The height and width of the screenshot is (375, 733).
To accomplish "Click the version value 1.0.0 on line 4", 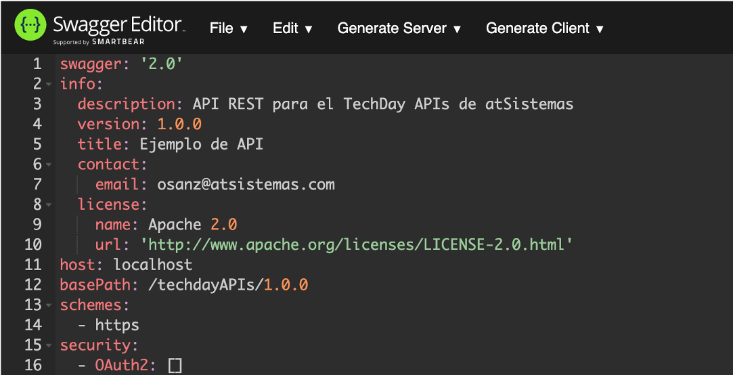I will pos(179,124).
